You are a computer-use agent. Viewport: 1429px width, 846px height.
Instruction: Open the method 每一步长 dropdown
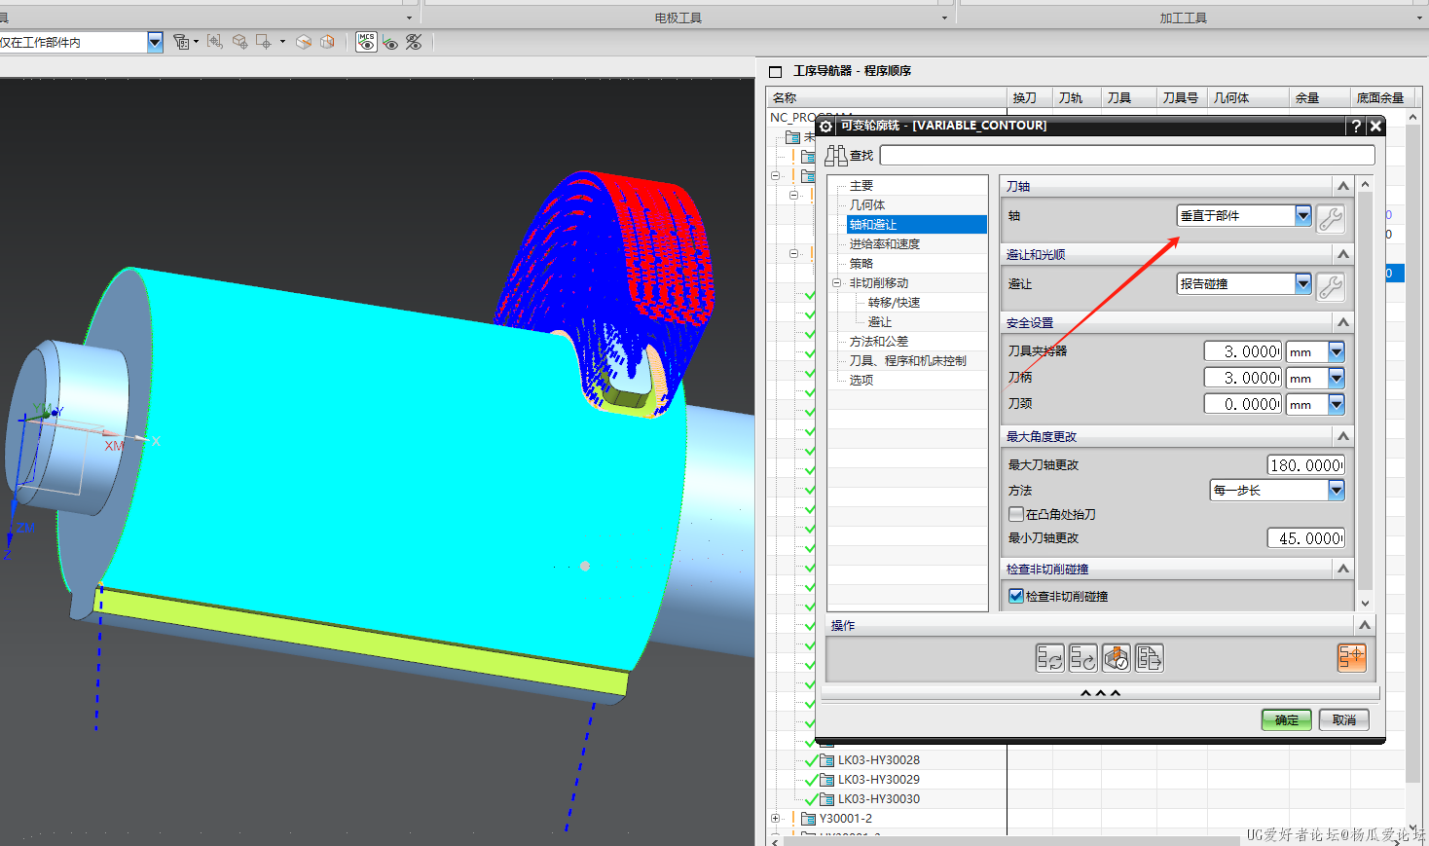(x=1337, y=491)
